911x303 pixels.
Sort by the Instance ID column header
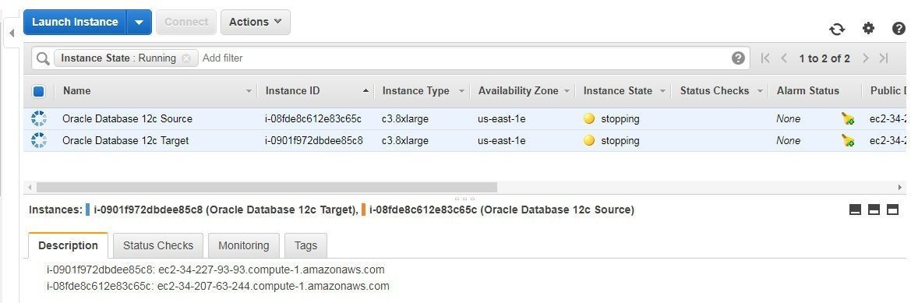coord(292,90)
